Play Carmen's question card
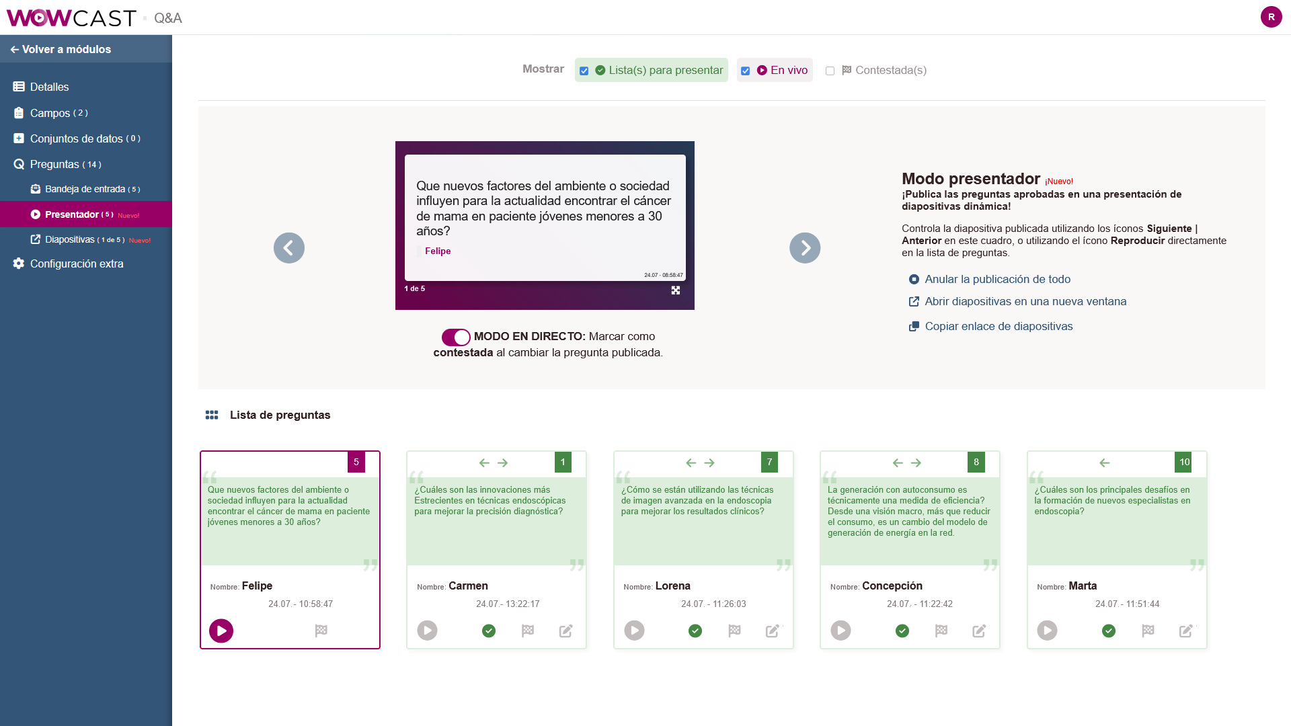This screenshot has width=1291, height=726. pos(427,631)
